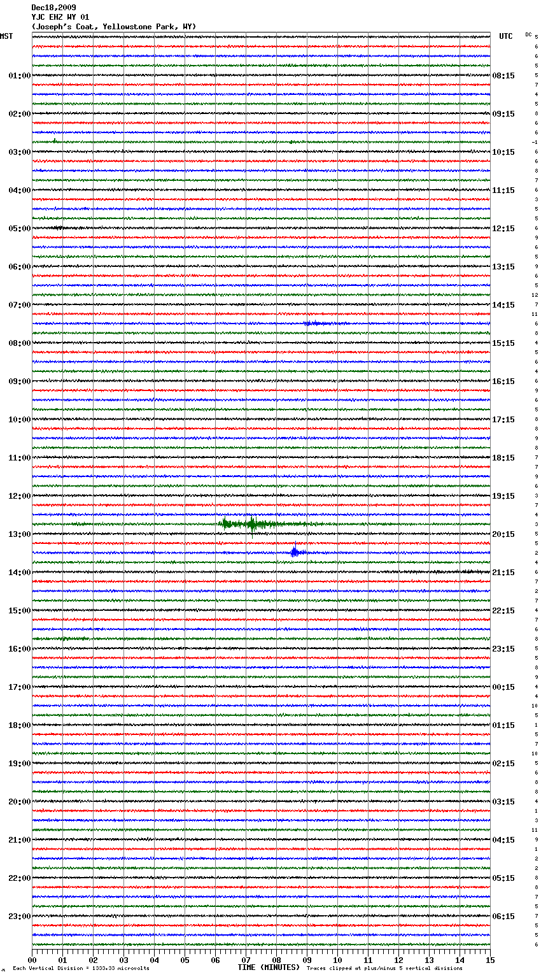
Task: Click minute tick label 00 on the bottom axis
Action: click(x=32, y=960)
